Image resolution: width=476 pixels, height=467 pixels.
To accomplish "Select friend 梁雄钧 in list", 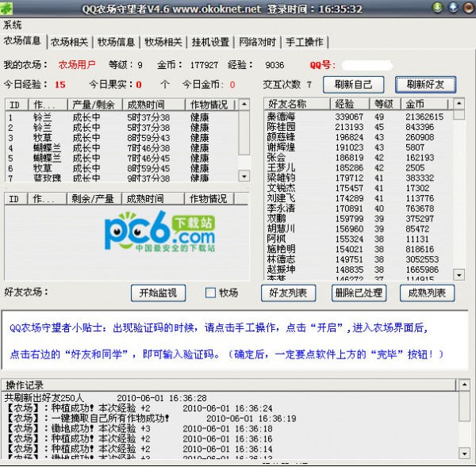I will (359, 178).
